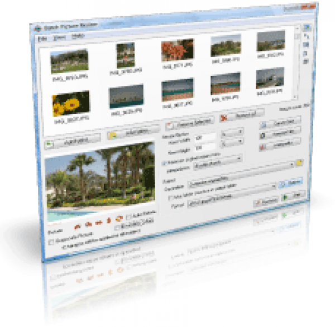Click the app icon in the title bar
The height and width of the screenshot is (327, 335).
[x=37, y=28]
